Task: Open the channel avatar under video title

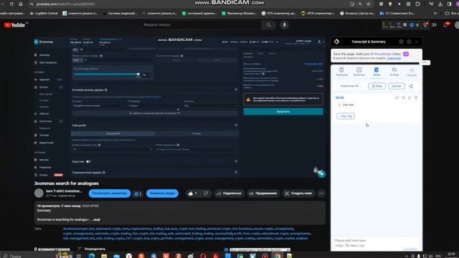Action: pos(39,193)
